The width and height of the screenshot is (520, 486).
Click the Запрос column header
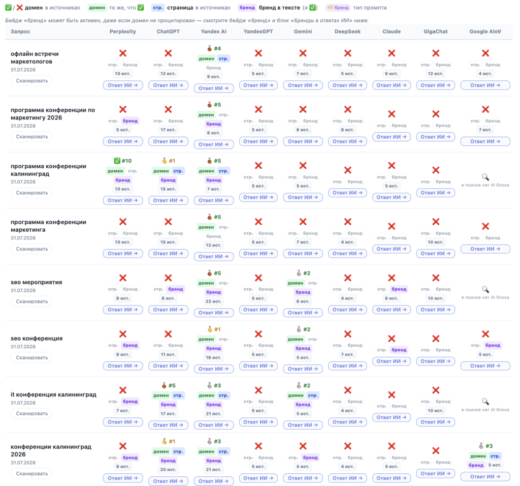point(20,32)
